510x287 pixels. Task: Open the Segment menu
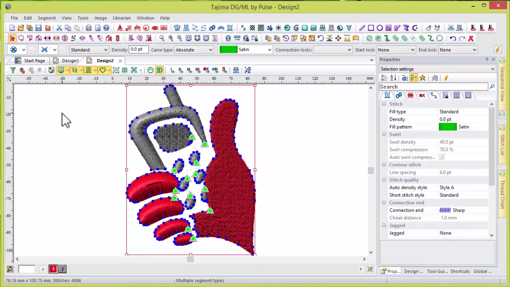point(47,18)
